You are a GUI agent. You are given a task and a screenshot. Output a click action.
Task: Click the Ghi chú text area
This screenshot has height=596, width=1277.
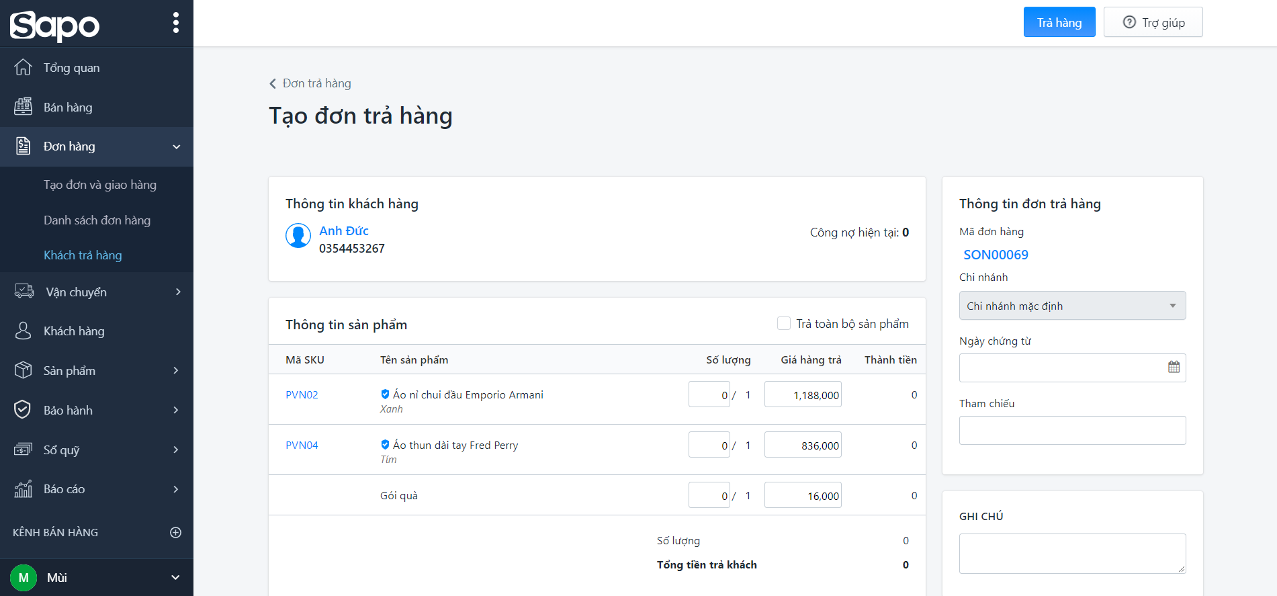coord(1072,553)
